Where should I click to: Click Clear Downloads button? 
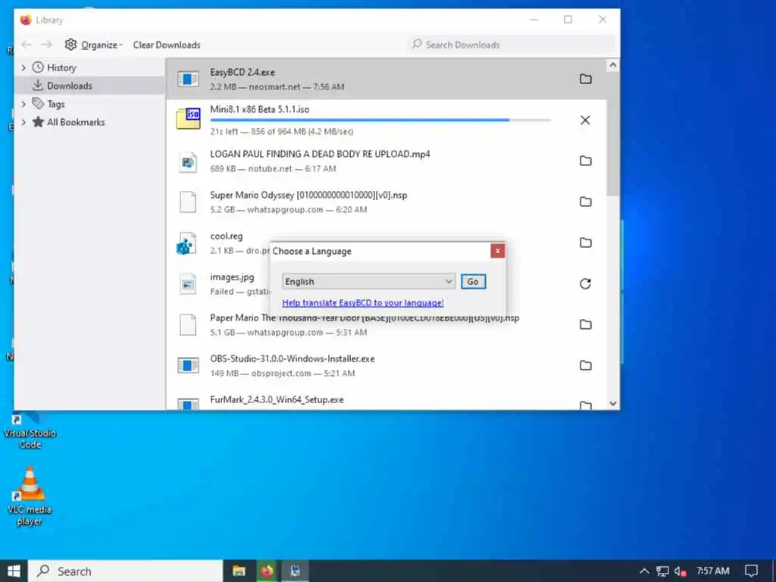(167, 45)
